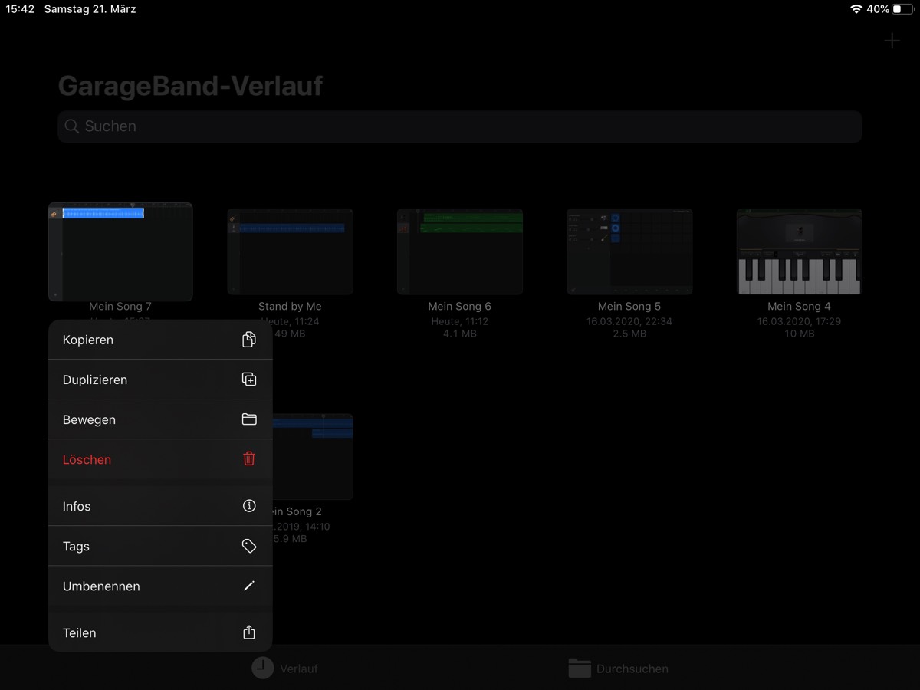Click the duplicate plus icon beside Duplizieren
Screen dimensions: 920x690
248,379
